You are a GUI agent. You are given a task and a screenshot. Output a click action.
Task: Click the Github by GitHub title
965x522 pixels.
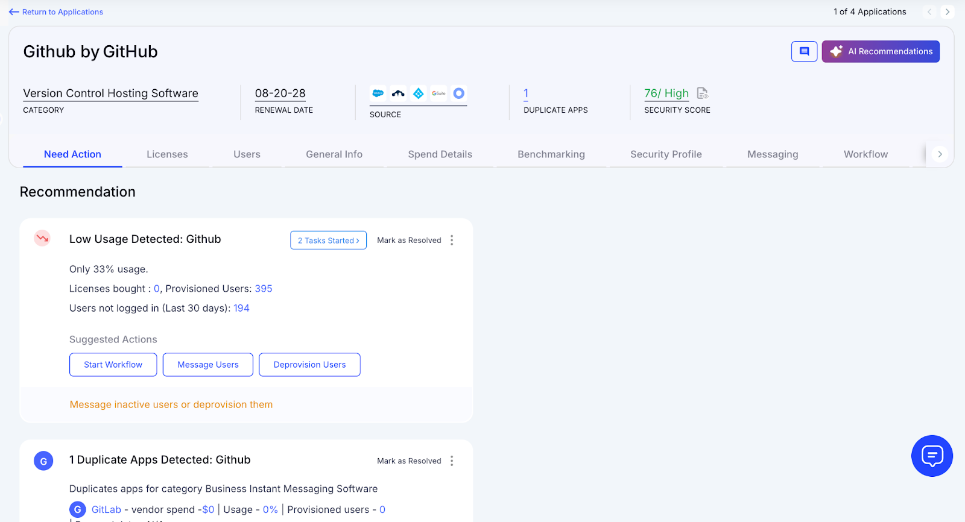click(90, 52)
